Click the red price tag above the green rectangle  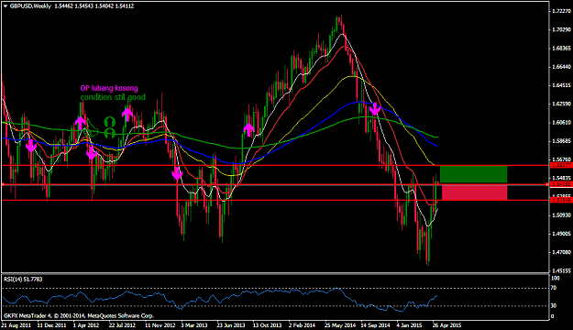click(x=561, y=166)
